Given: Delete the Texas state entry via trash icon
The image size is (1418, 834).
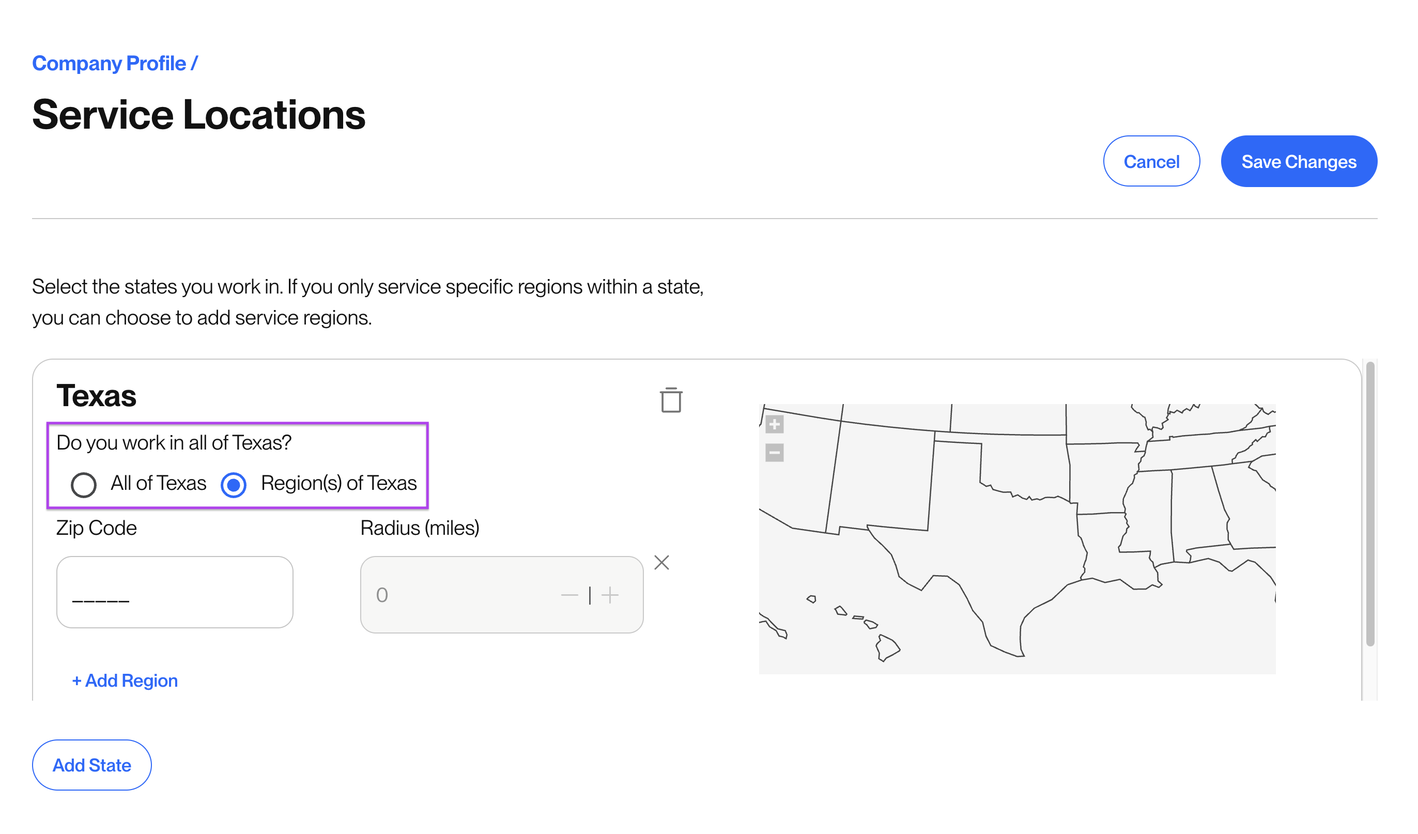Looking at the screenshot, I should (x=671, y=400).
